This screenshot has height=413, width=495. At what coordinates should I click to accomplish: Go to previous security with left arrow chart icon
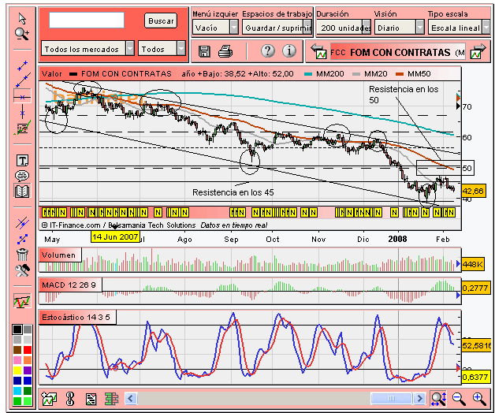click(x=319, y=51)
